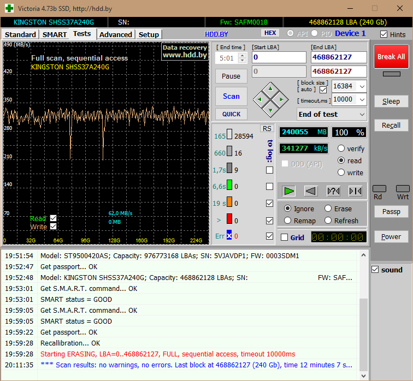Untick the Hints checkbox
Image resolution: width=413 pixels, height=381 pixels.
pyautogui.click(x=384, y=34)
